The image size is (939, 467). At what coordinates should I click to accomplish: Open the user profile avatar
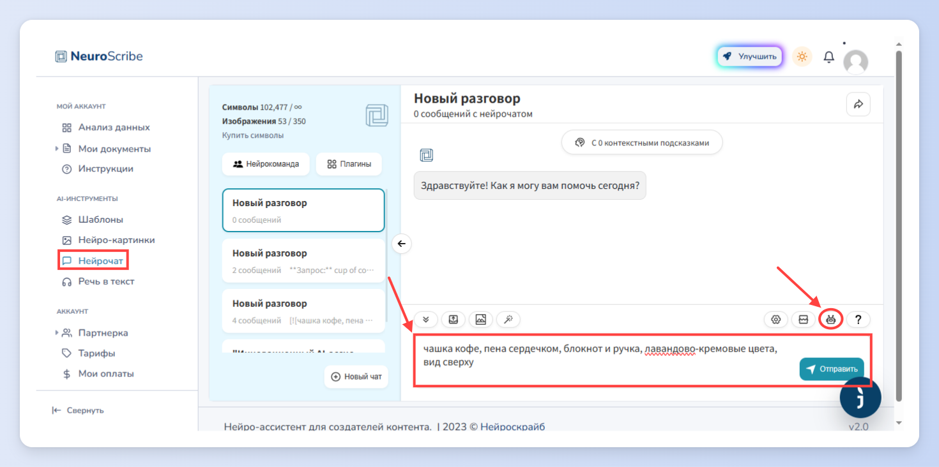[856, 62]
